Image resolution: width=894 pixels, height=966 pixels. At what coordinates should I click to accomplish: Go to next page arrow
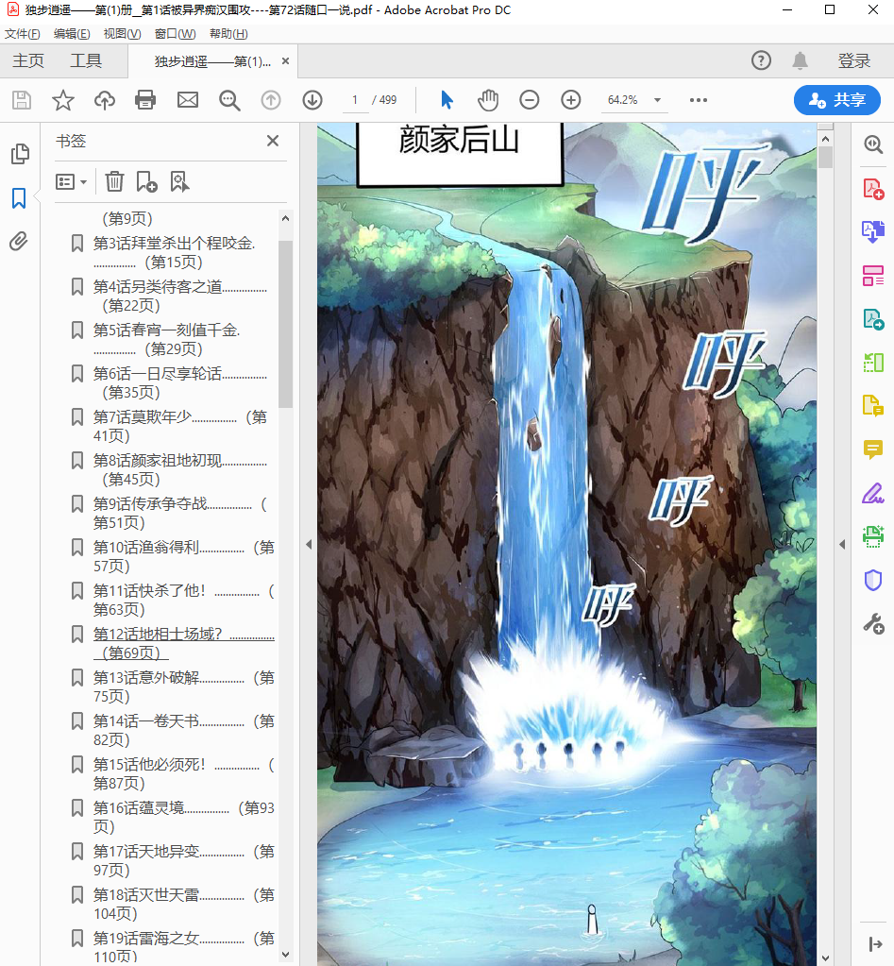[312, 100]
